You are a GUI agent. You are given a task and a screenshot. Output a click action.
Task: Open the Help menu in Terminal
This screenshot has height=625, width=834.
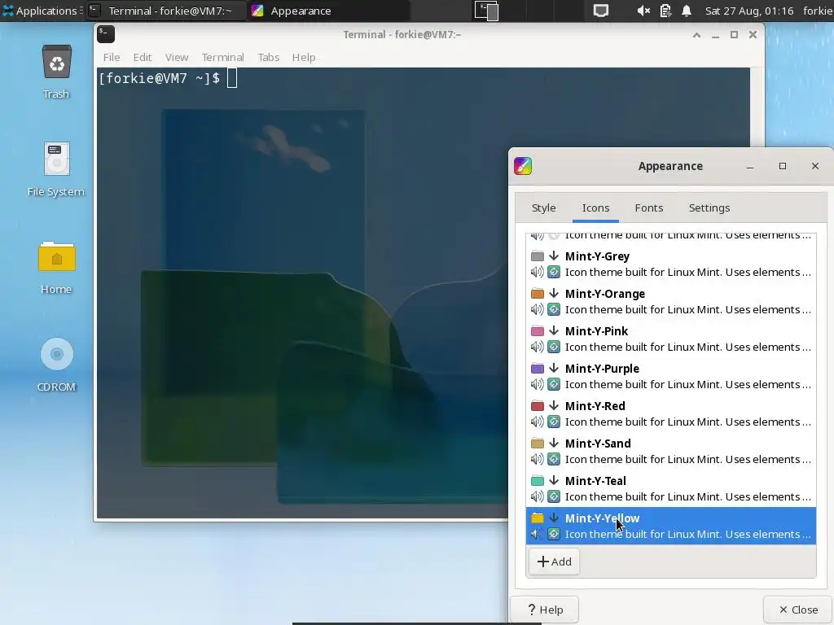coord(304,57)
